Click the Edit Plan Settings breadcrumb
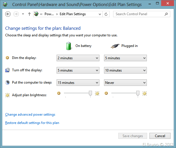Viewport: 176px width, 148px height. click(73, 14)
